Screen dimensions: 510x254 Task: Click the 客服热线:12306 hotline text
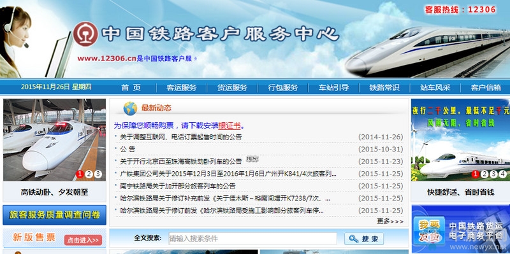tap(460, 10)
